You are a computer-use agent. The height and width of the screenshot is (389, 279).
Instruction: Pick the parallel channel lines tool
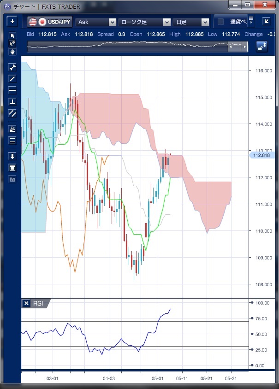[12, 113]
